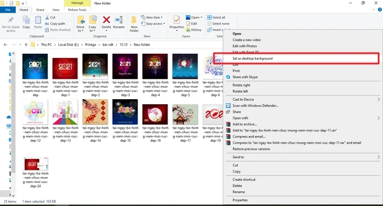383x206 pixels.
Task: Open Properties in context menu
Action: pos(240,200)
